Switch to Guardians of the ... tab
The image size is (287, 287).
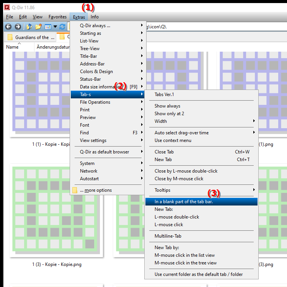point(30,37)
